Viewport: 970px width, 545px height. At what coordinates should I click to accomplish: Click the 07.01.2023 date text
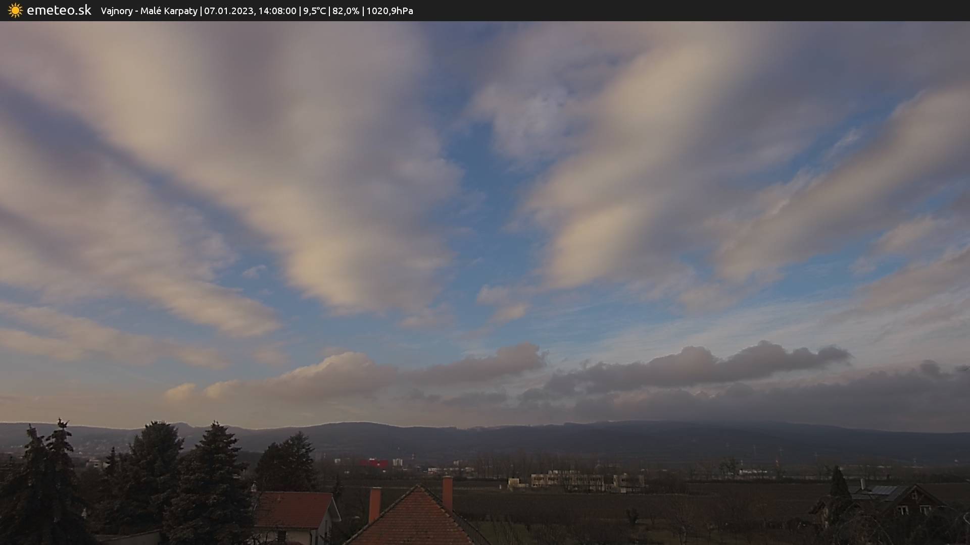click(x=229, y=11)
